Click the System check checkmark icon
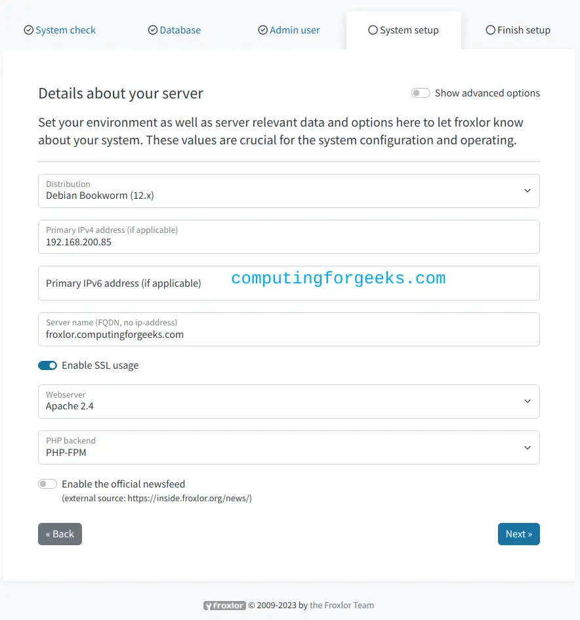The height and width of the screenshot is (620, 580). [x=28, y=30]
